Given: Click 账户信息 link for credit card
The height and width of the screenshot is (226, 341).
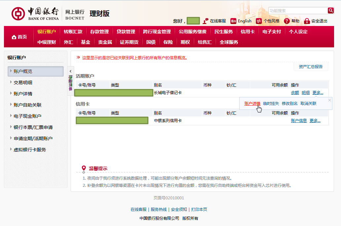Looking at the screenshot, I should (299, 121).
